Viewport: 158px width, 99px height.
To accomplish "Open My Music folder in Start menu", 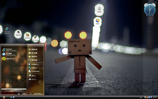I will click(33, 56).
